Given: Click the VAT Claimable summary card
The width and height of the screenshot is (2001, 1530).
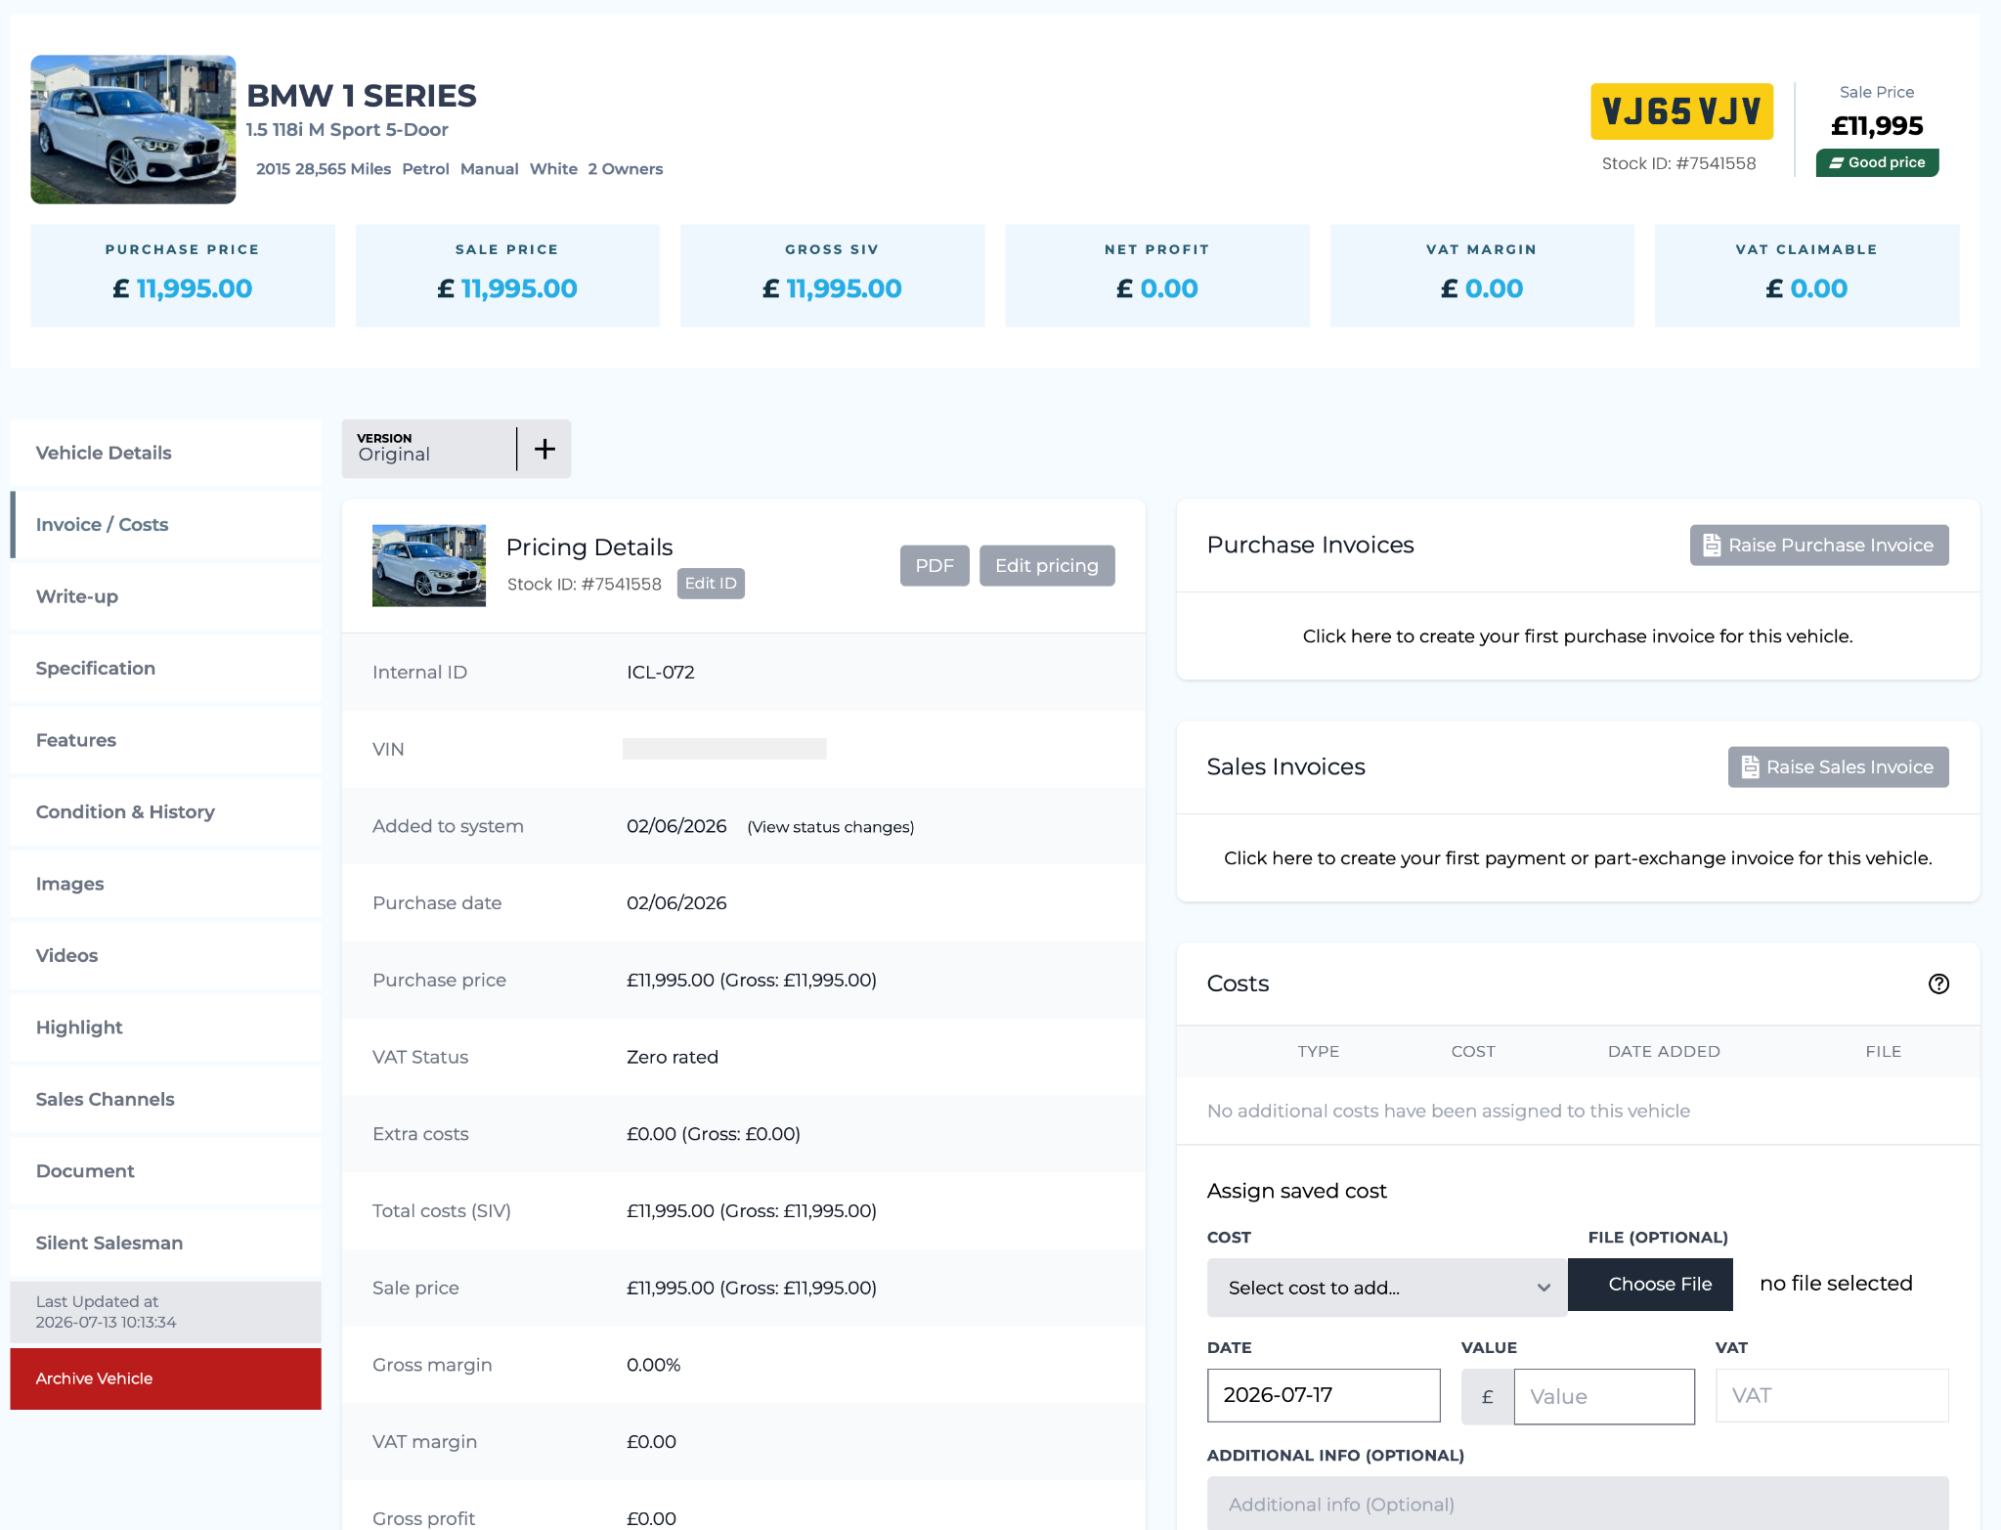Looking at the screenshot, I should pyautogui.click(x=1806, y=276).
